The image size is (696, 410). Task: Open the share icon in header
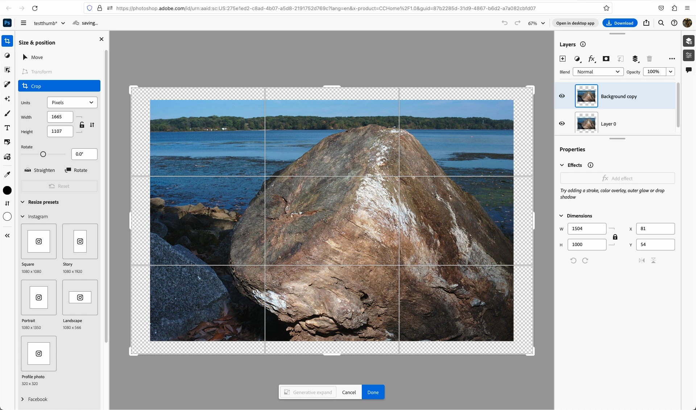point(646,23)
